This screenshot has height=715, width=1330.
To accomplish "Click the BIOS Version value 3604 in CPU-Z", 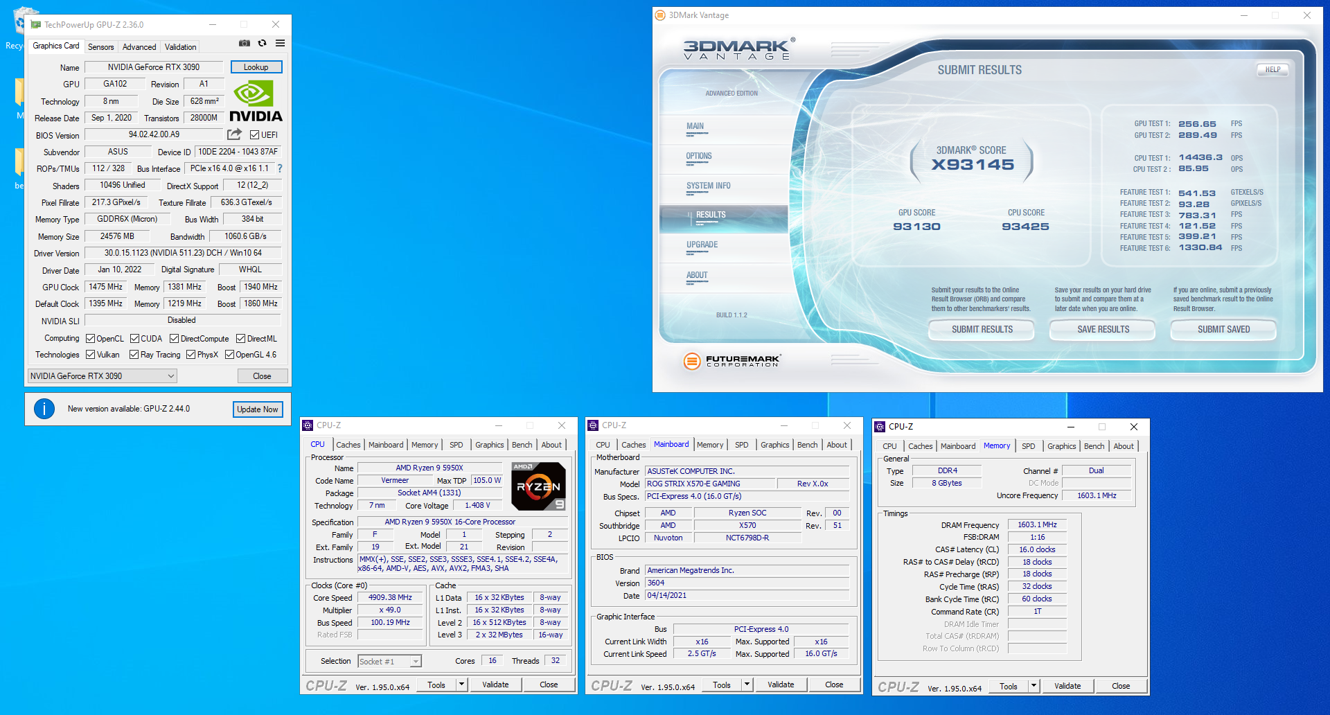I will (x=747, y=583).
